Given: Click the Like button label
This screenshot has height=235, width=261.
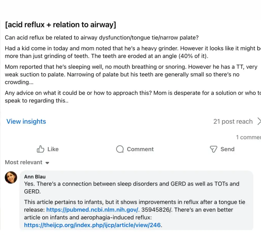Looking at the screenshot, I should (x=53, y=149).
